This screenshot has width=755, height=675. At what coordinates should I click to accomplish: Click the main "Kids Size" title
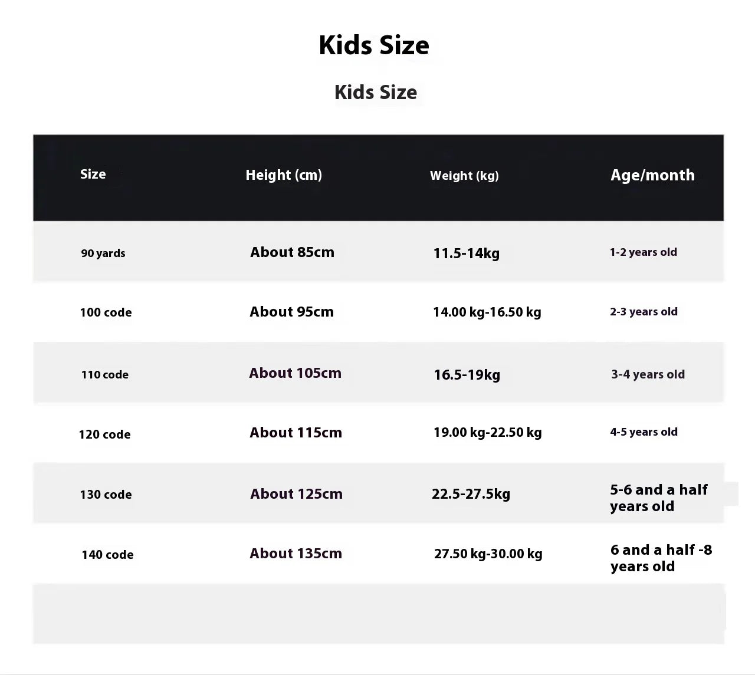tap(374, 45)
